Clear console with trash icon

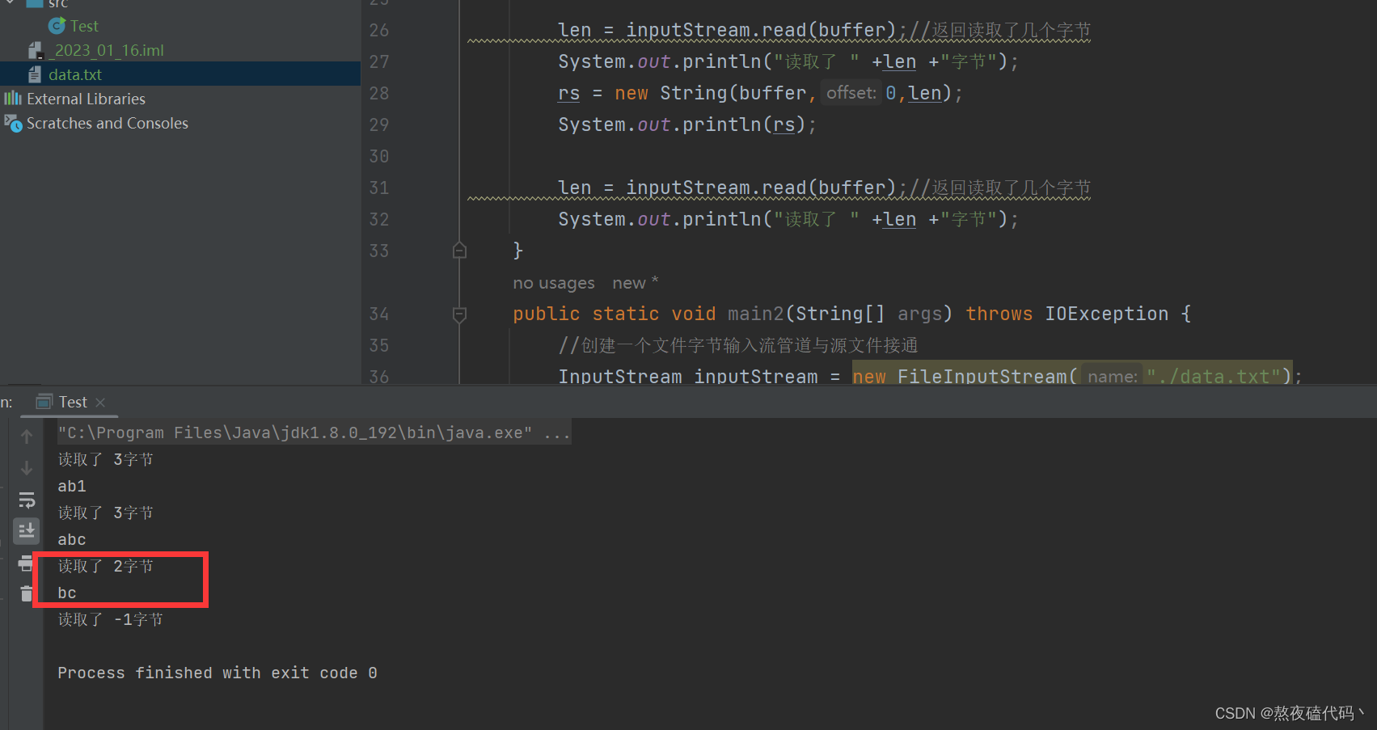pos(27,594)
